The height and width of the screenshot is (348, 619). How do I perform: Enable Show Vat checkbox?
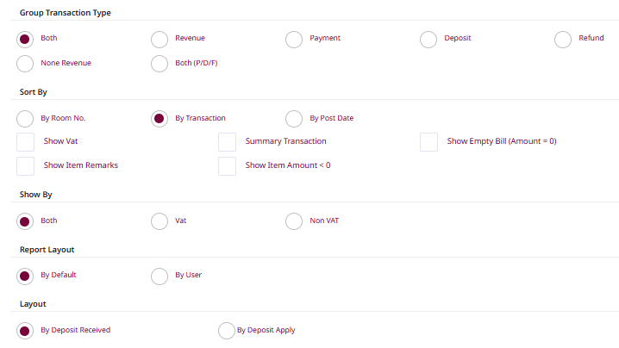26,142
